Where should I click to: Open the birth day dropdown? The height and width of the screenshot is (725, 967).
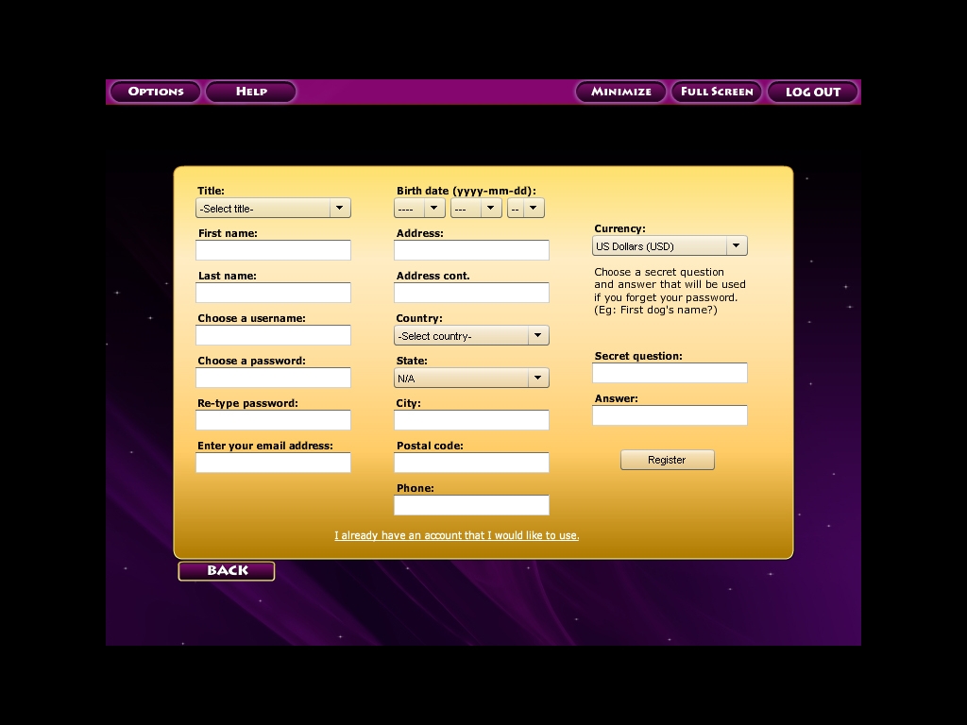pos(526,209)
